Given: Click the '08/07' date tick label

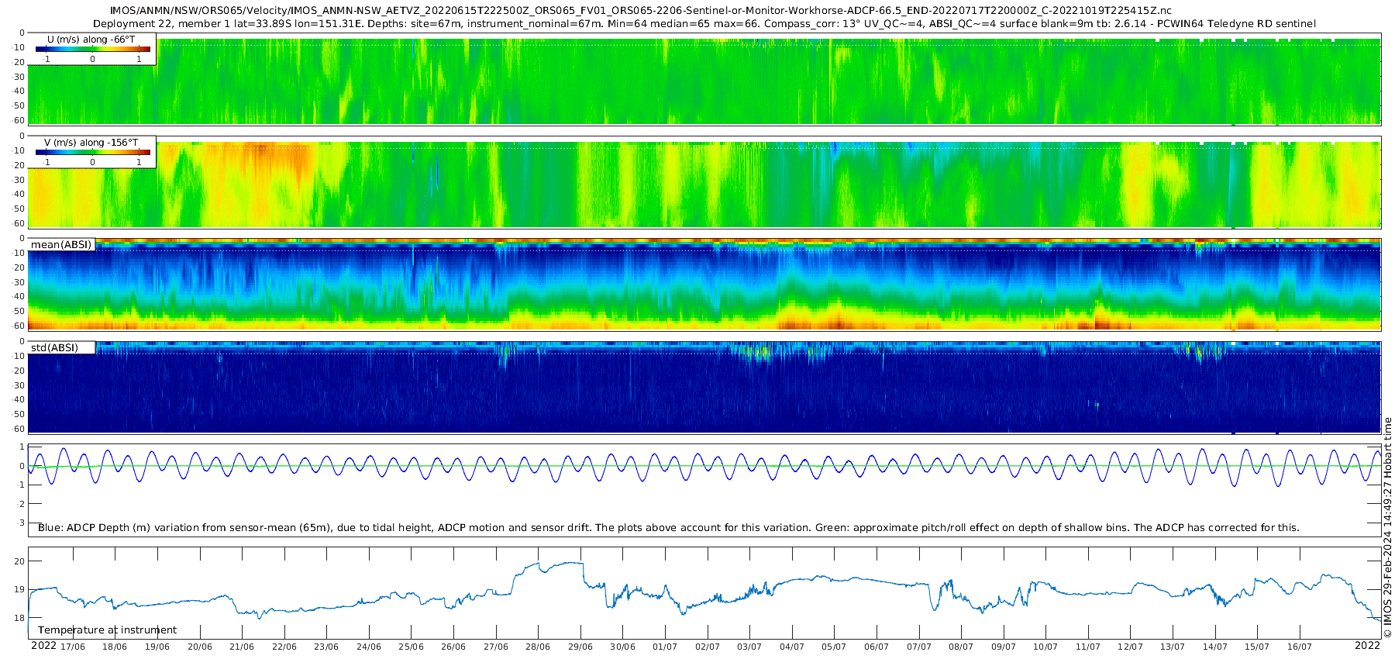Looking at the screenshot, I should [961, 647].
